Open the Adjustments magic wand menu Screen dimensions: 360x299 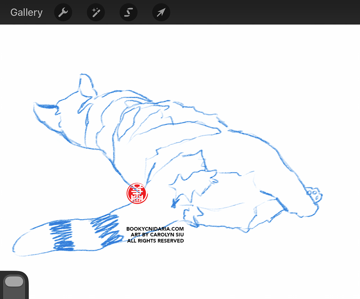96,13
